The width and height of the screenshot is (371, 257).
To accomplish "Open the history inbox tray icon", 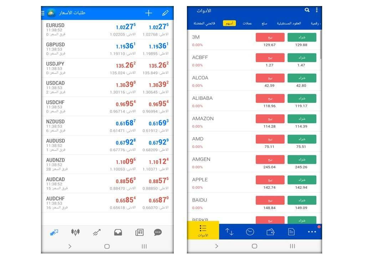I will coord(118,232).
